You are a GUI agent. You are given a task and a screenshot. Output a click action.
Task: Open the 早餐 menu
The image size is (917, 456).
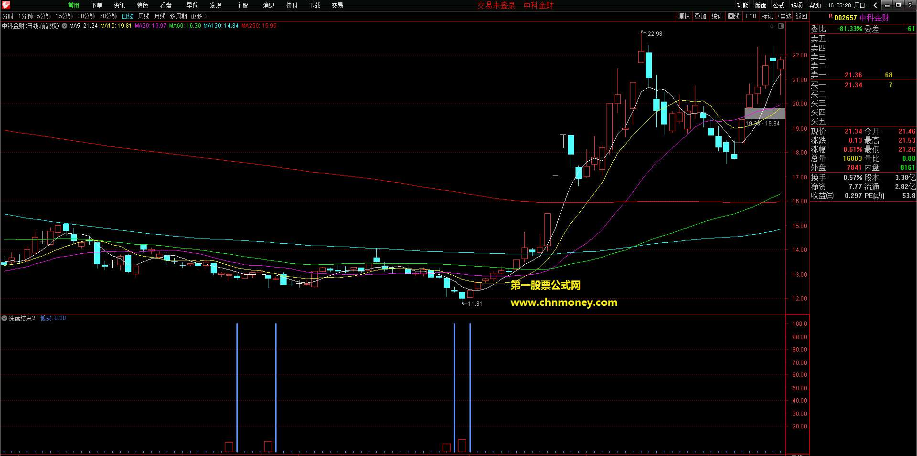[x=192, y=5]
